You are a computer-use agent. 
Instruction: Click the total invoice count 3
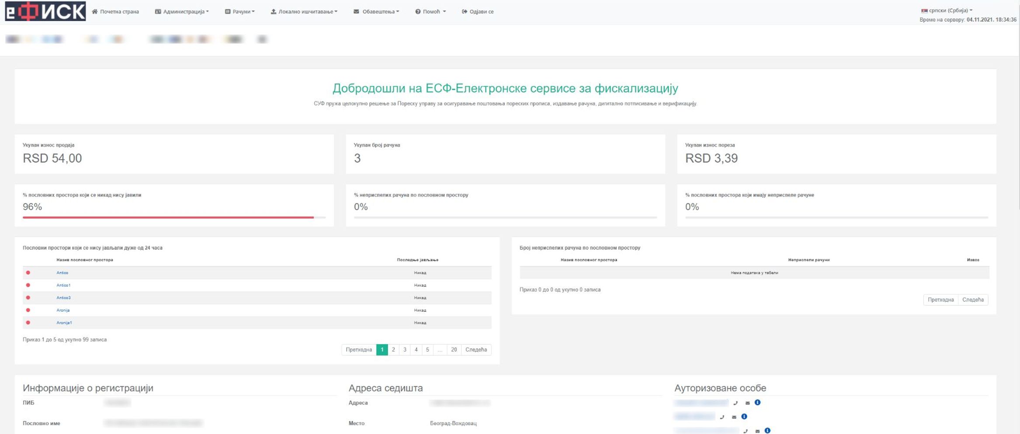pos(357,158)
